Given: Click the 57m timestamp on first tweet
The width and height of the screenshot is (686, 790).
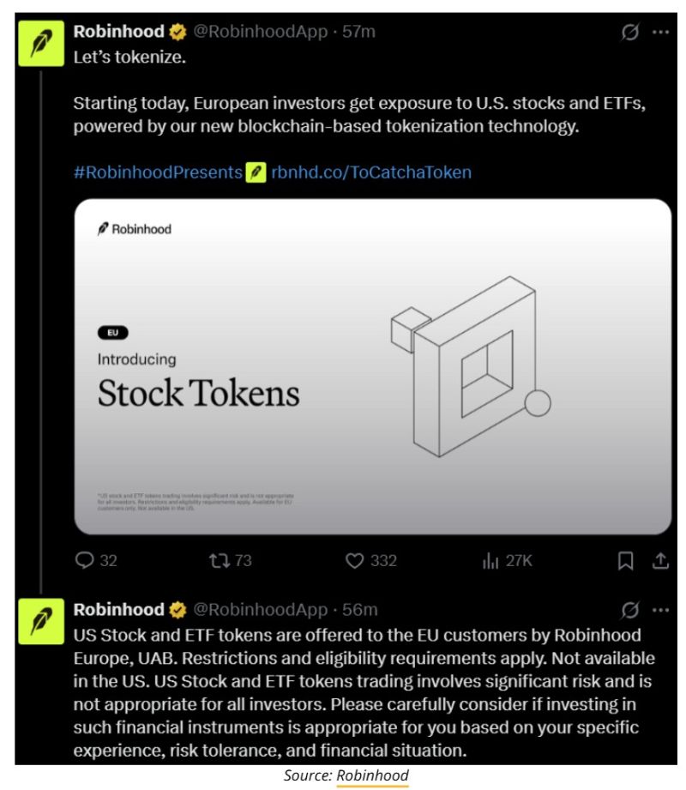Looking at the screenshot, I should click(x=359, y=33).
